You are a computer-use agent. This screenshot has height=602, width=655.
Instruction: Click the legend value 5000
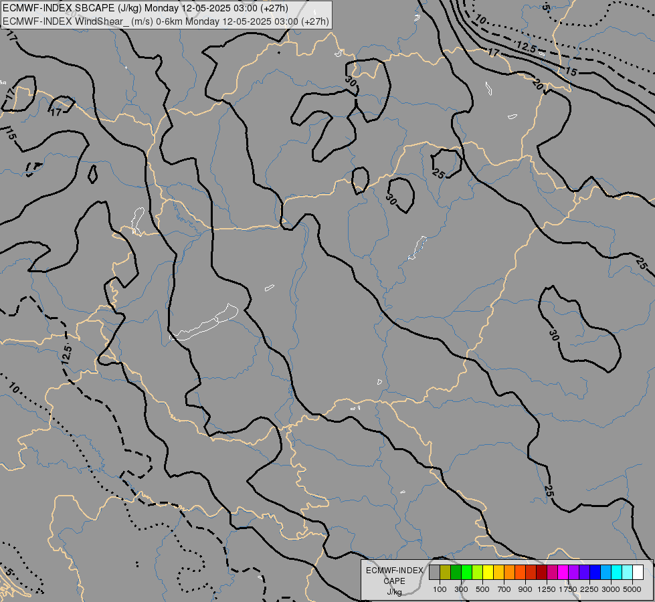632,589
